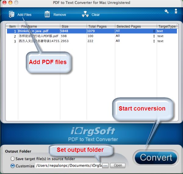Image resolution: width=183 pixels, height=174 pixels.
Task: Open the info icon in top-right
Action: coord(176,11)
